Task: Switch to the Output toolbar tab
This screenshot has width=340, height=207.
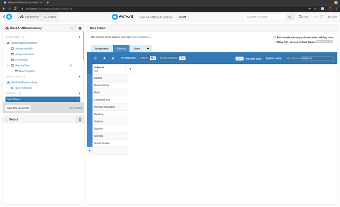Action: [x=50, y=17]
